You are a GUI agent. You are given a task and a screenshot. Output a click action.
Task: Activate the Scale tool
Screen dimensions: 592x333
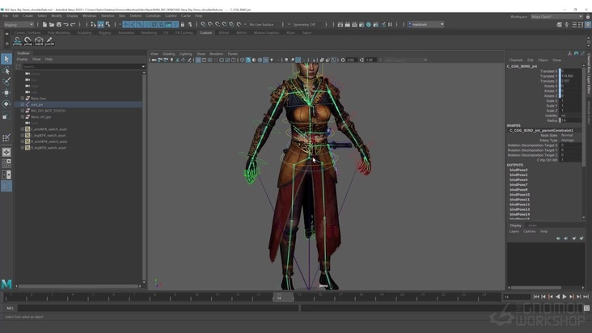[6, 116]
